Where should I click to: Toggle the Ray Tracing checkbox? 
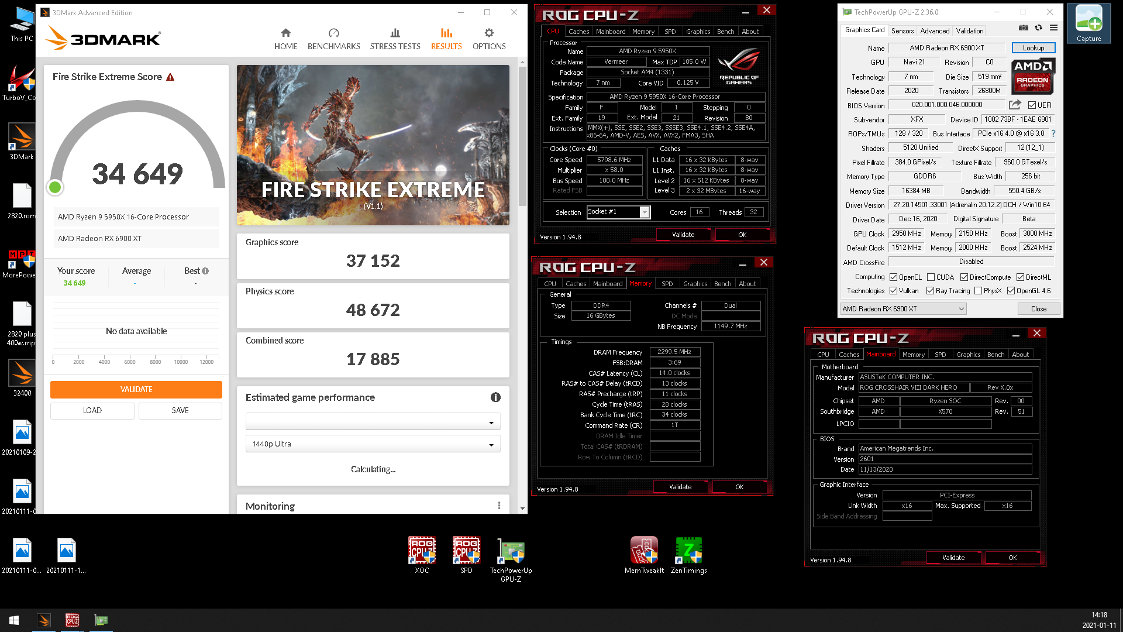930,291
